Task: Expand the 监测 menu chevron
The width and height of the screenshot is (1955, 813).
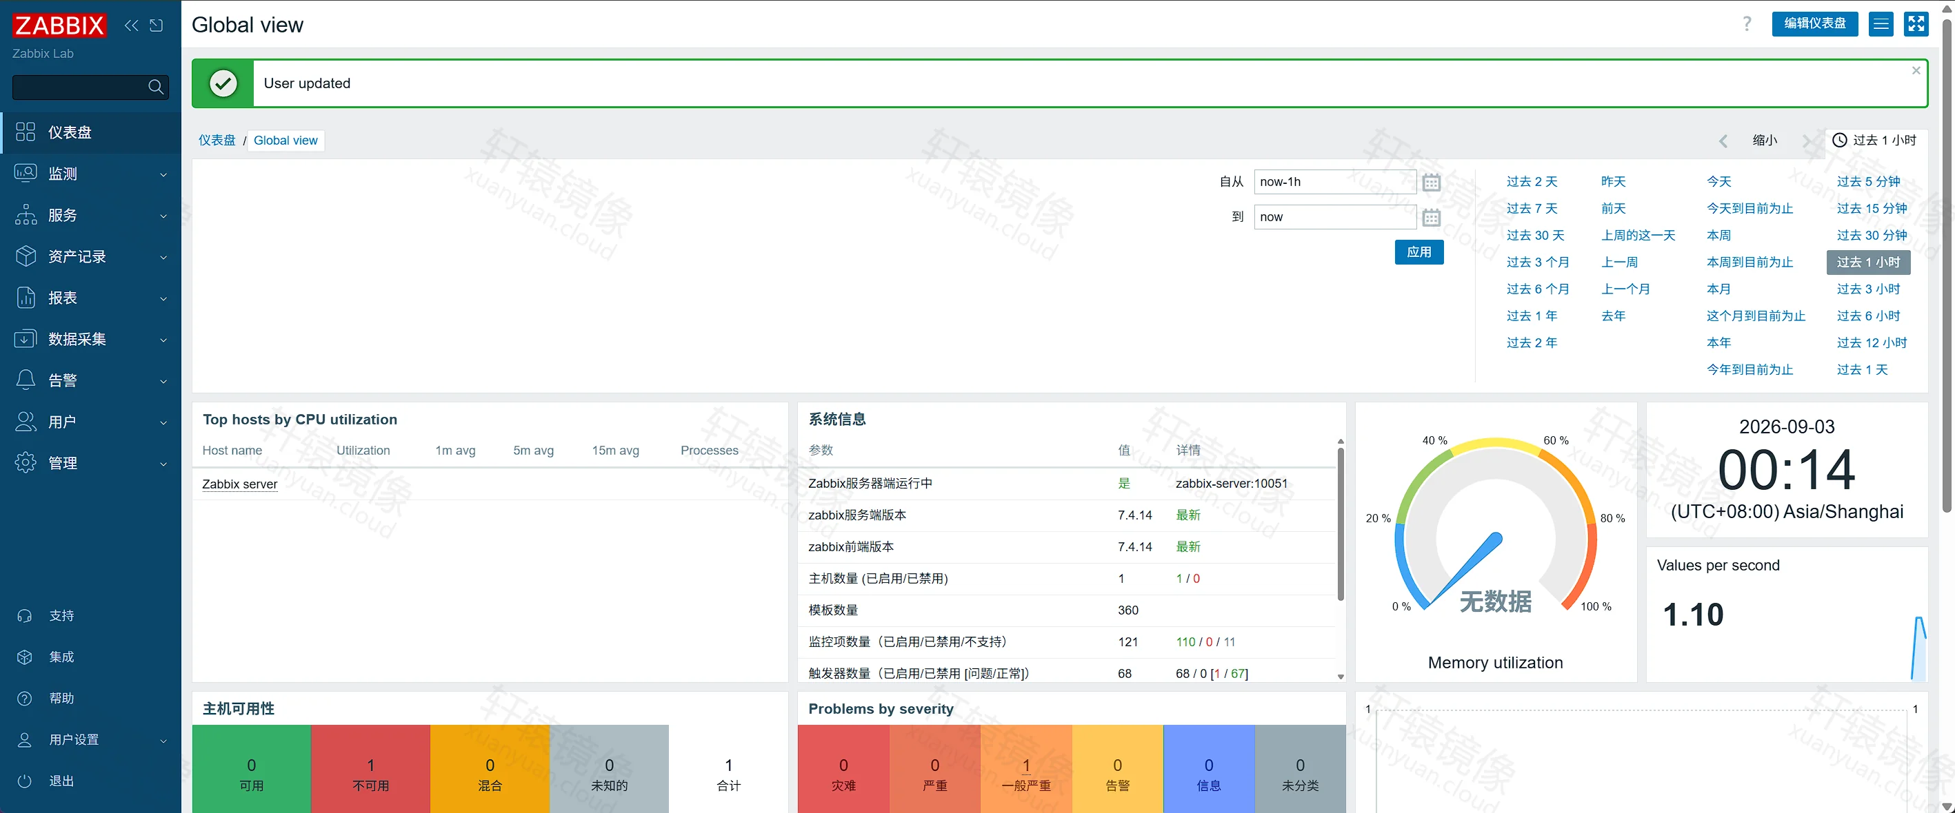Action: pyautogui.click(x=163, y=174)
